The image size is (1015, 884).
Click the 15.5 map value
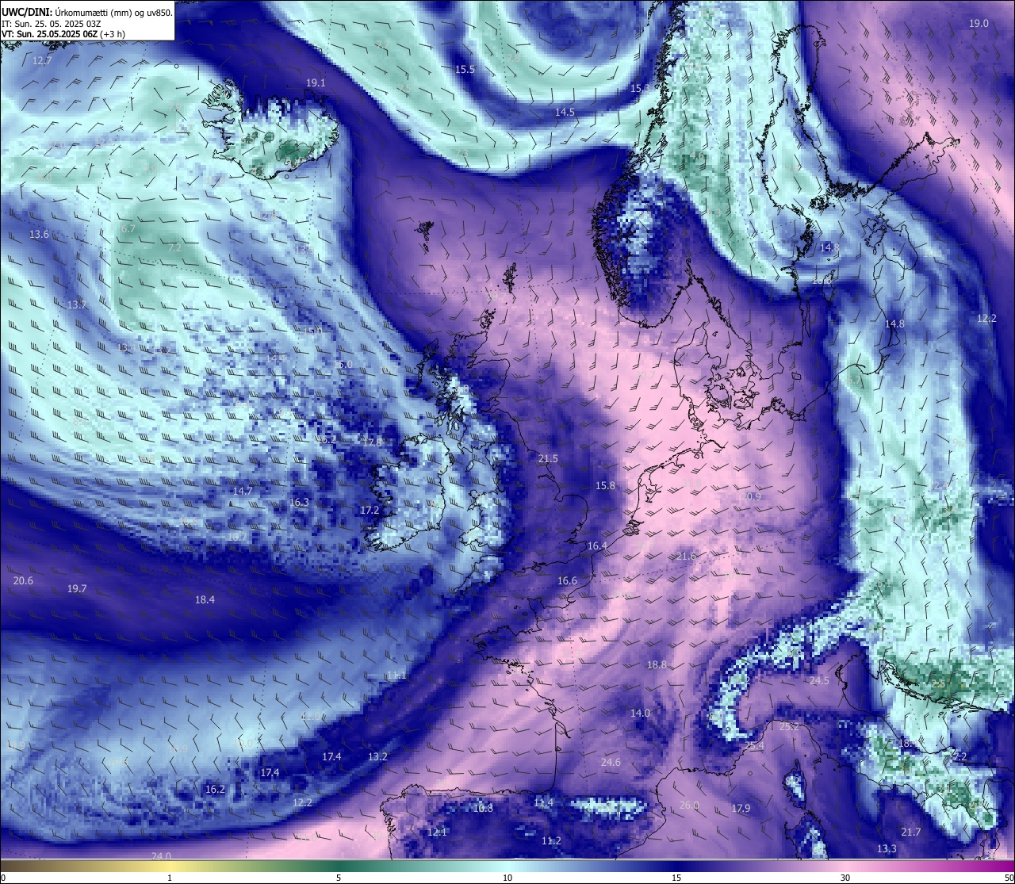tap(465, 70)
